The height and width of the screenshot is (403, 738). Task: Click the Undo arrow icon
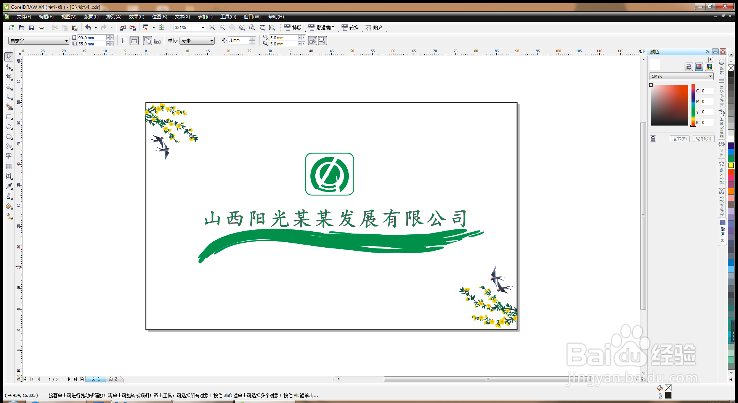click(x=88, y=27)
